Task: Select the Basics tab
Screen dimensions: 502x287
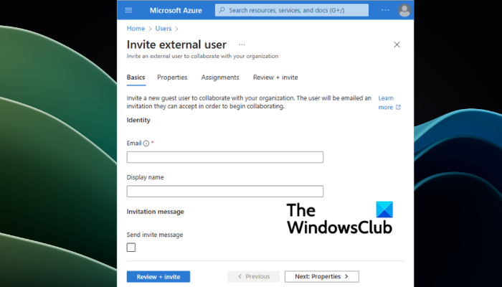Action: point(136,77)
